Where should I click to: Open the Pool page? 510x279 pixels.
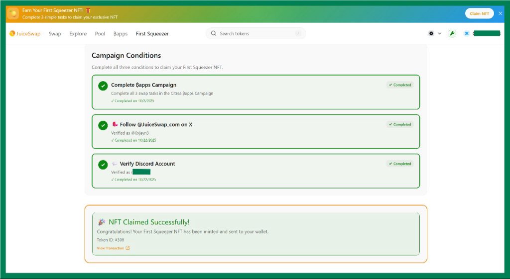pos(100,33)
